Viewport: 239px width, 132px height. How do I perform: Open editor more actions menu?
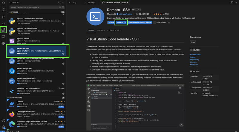tap(236, 2)
